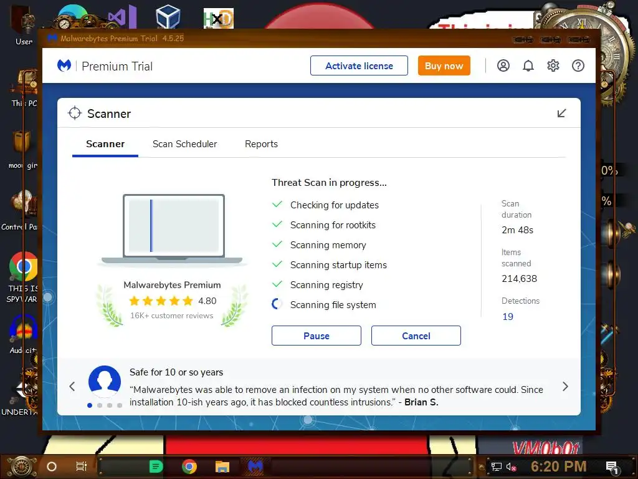This screenshot has height=479, width=638.
Task: Open Audacity desktop shortcut
Action: 23,334
